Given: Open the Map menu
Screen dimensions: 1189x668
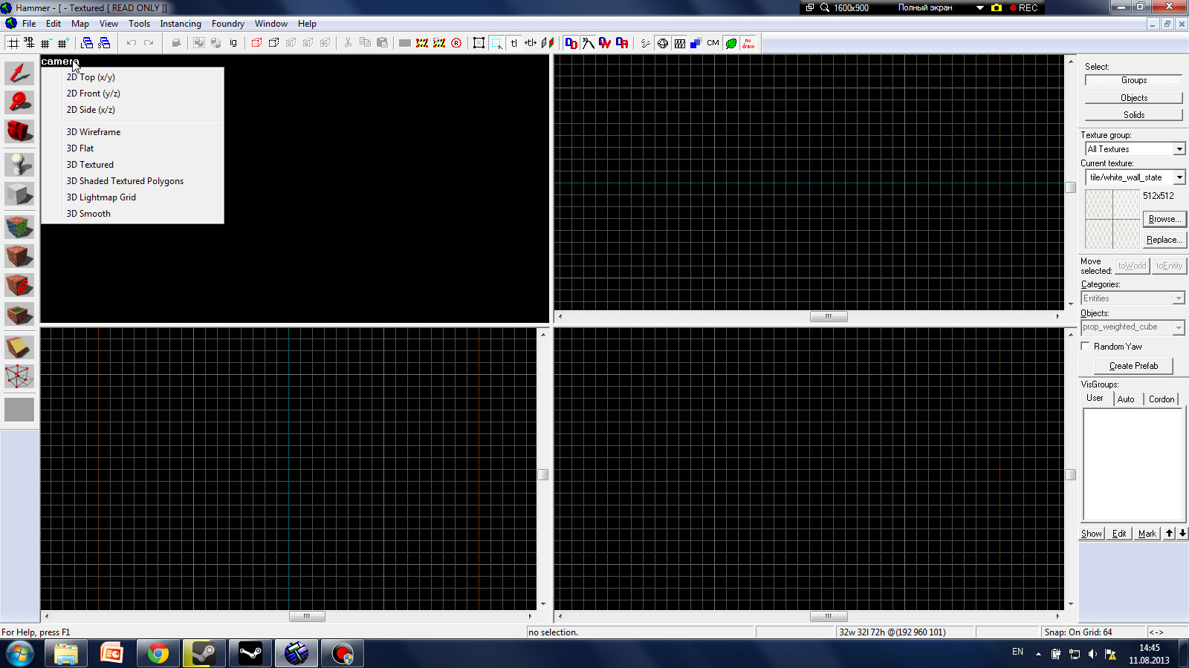Looking at the screenshot, I should [x=80, y=24].
